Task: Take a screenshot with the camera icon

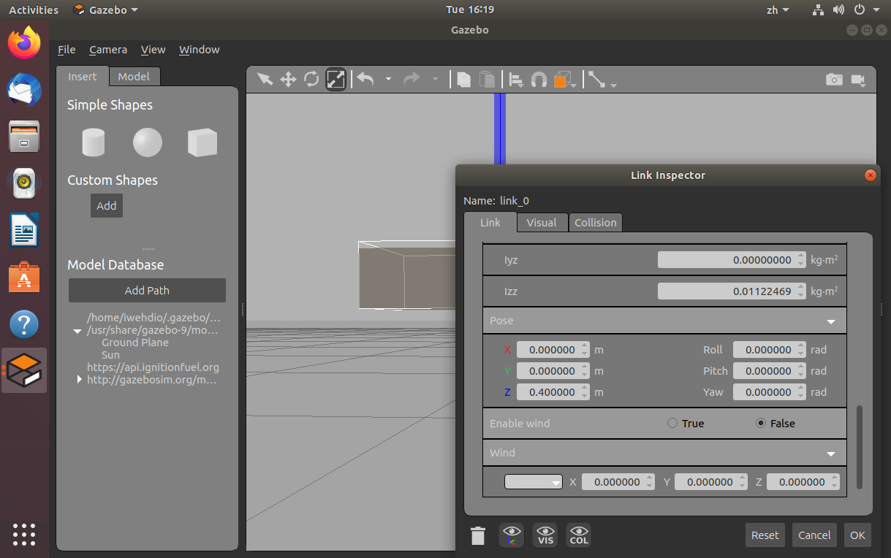Action: 834,79
